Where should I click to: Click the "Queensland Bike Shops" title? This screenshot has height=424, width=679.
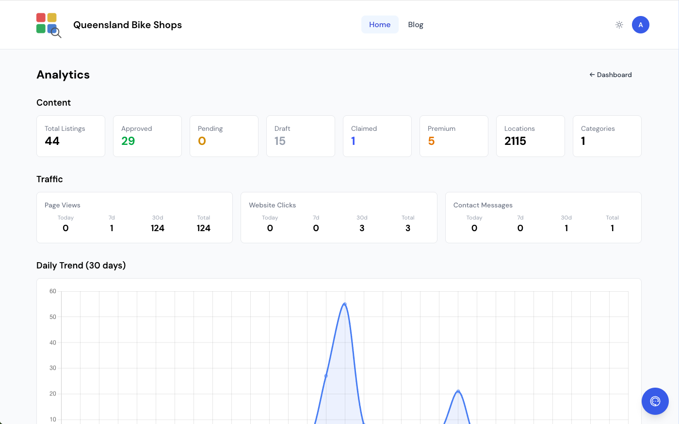coord(128,25)
